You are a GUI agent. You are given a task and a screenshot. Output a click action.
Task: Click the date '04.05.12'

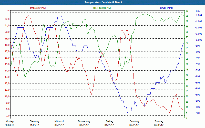(x=109, y=125)
